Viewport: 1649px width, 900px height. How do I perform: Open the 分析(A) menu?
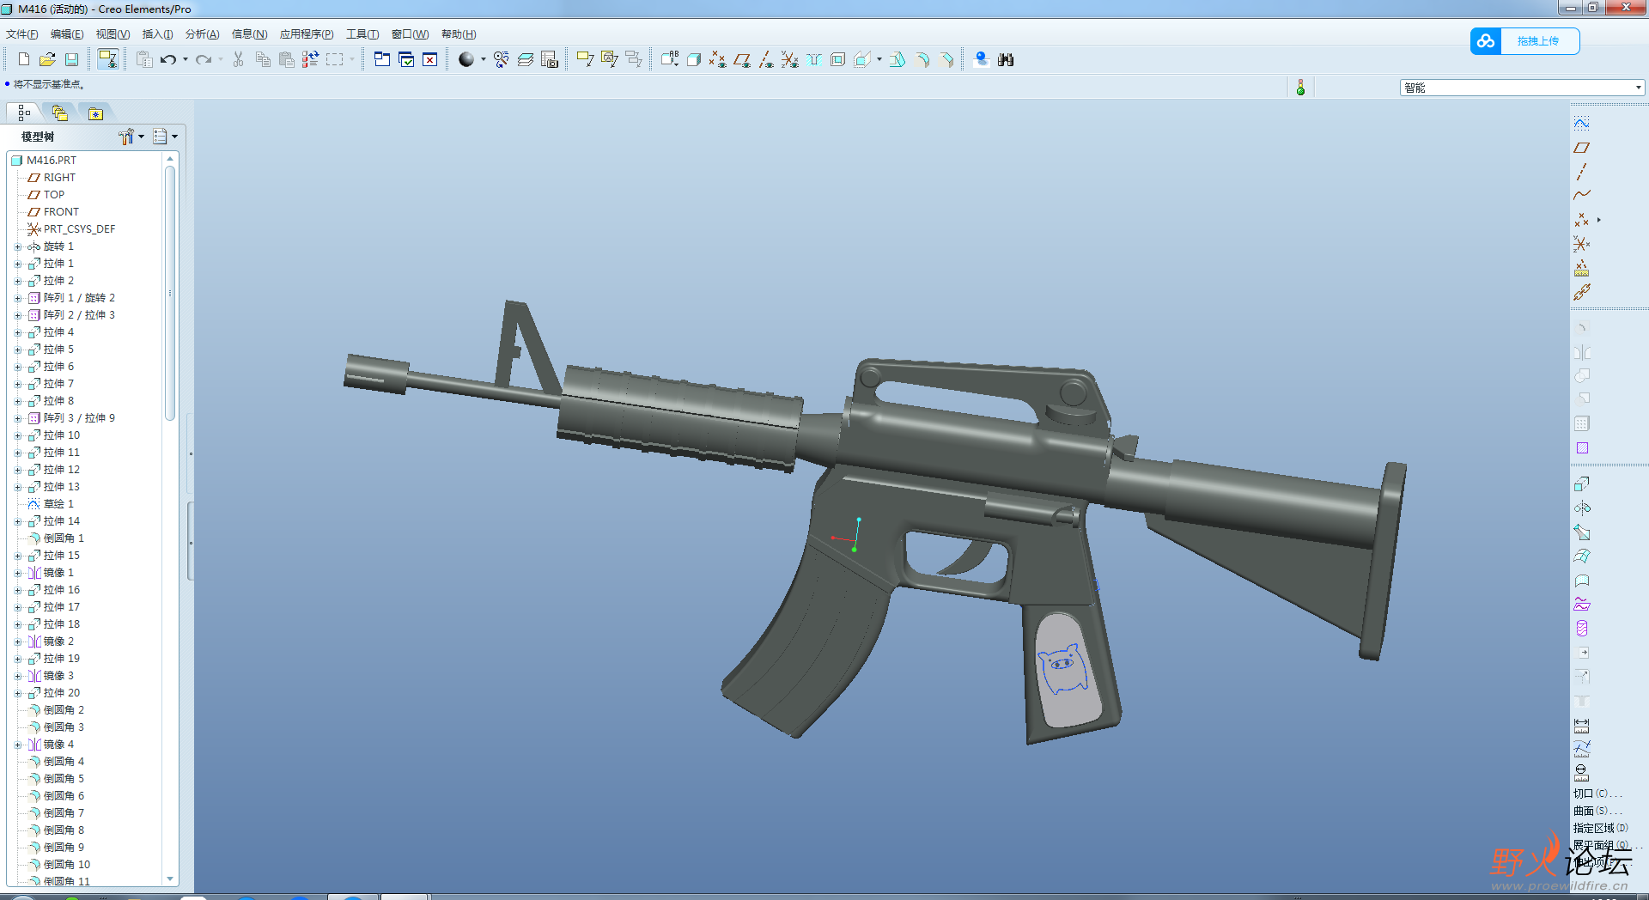pyautogui.click(x=202, y=34)
